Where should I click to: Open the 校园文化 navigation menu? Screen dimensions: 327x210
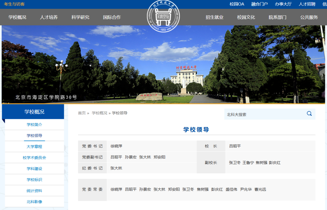point(246,17)
